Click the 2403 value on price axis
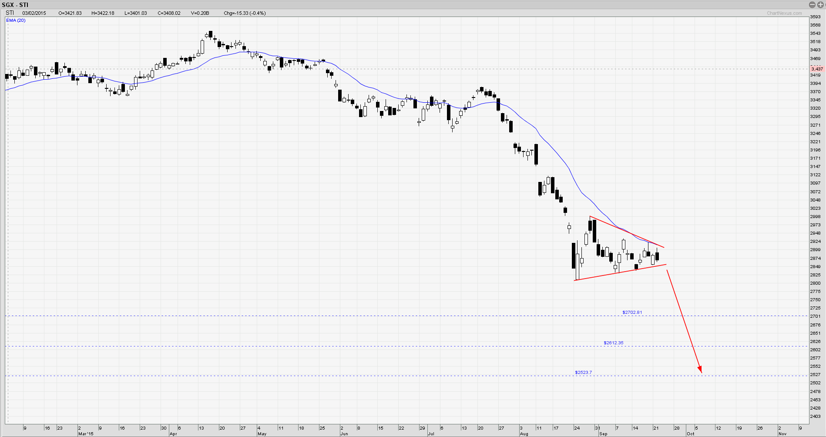Image resolution: width=826 pixels, height=437 pixels. click(x=815, y=417)
